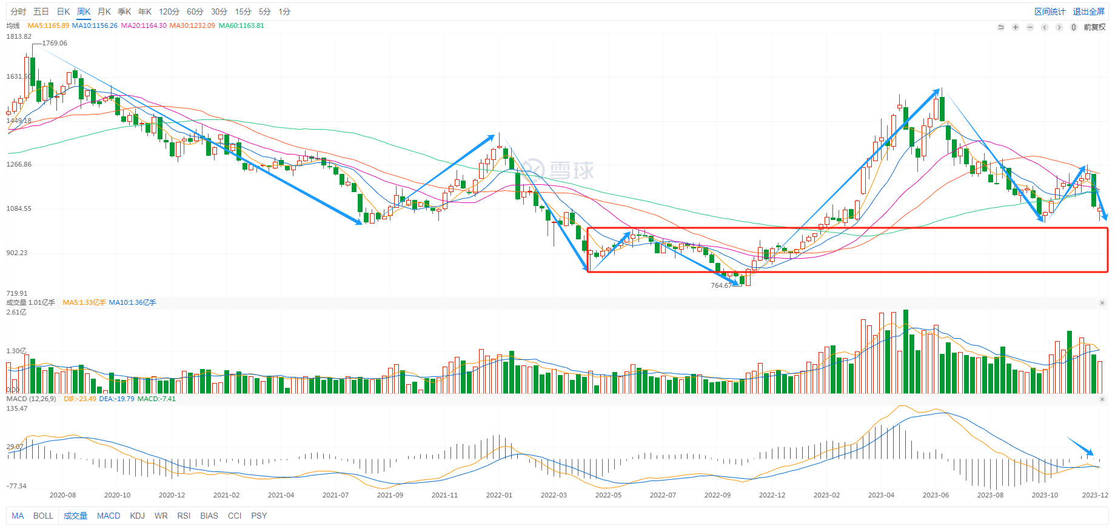
Task: Click the candlestick style icon
Action: (1074, 27)
